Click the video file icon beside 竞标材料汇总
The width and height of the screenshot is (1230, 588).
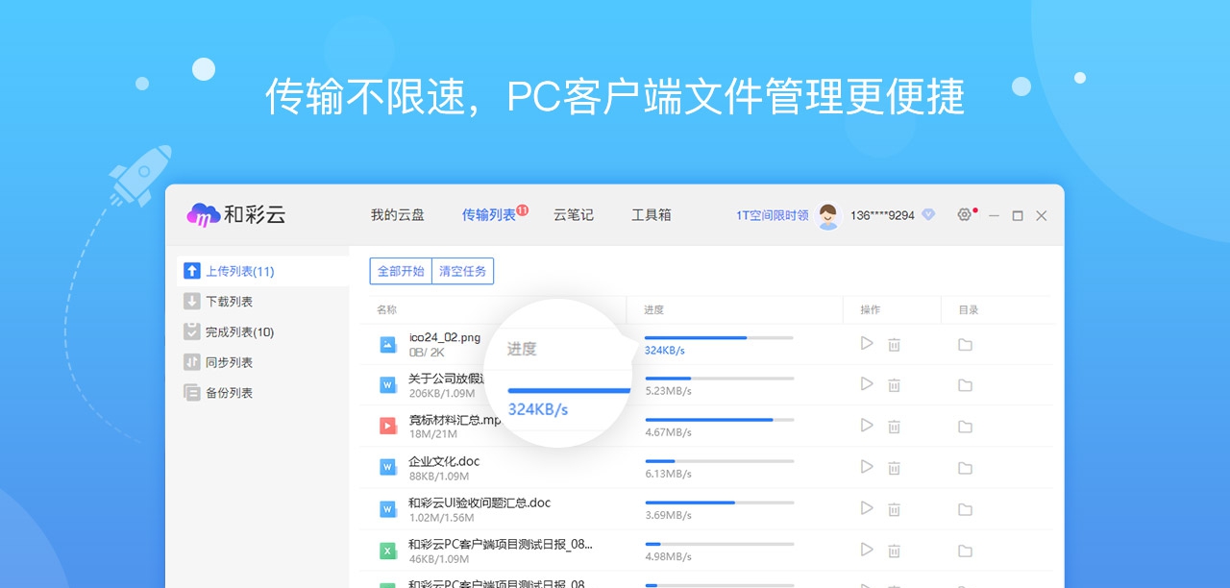click(388, 426)
